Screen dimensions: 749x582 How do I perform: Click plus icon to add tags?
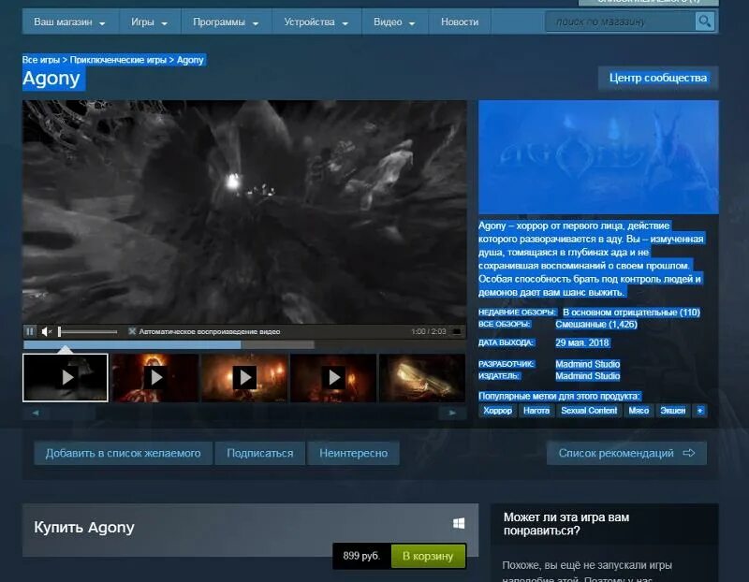pyautogui.click(x=700, y=411)
